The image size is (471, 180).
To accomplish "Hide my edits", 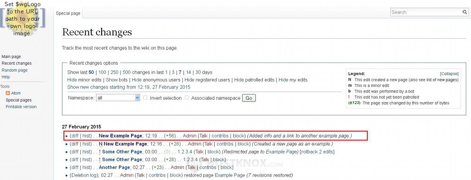I will [x=283, y=80].
